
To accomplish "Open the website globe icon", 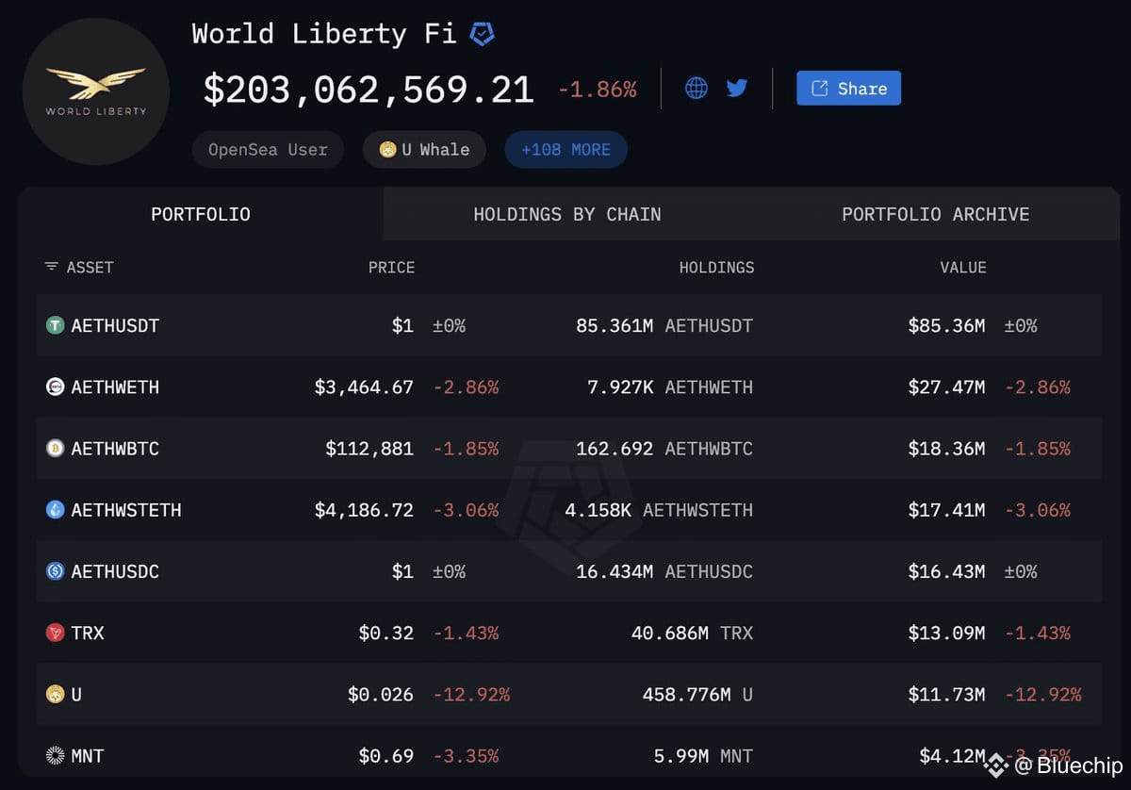I will tap(697, 89).
